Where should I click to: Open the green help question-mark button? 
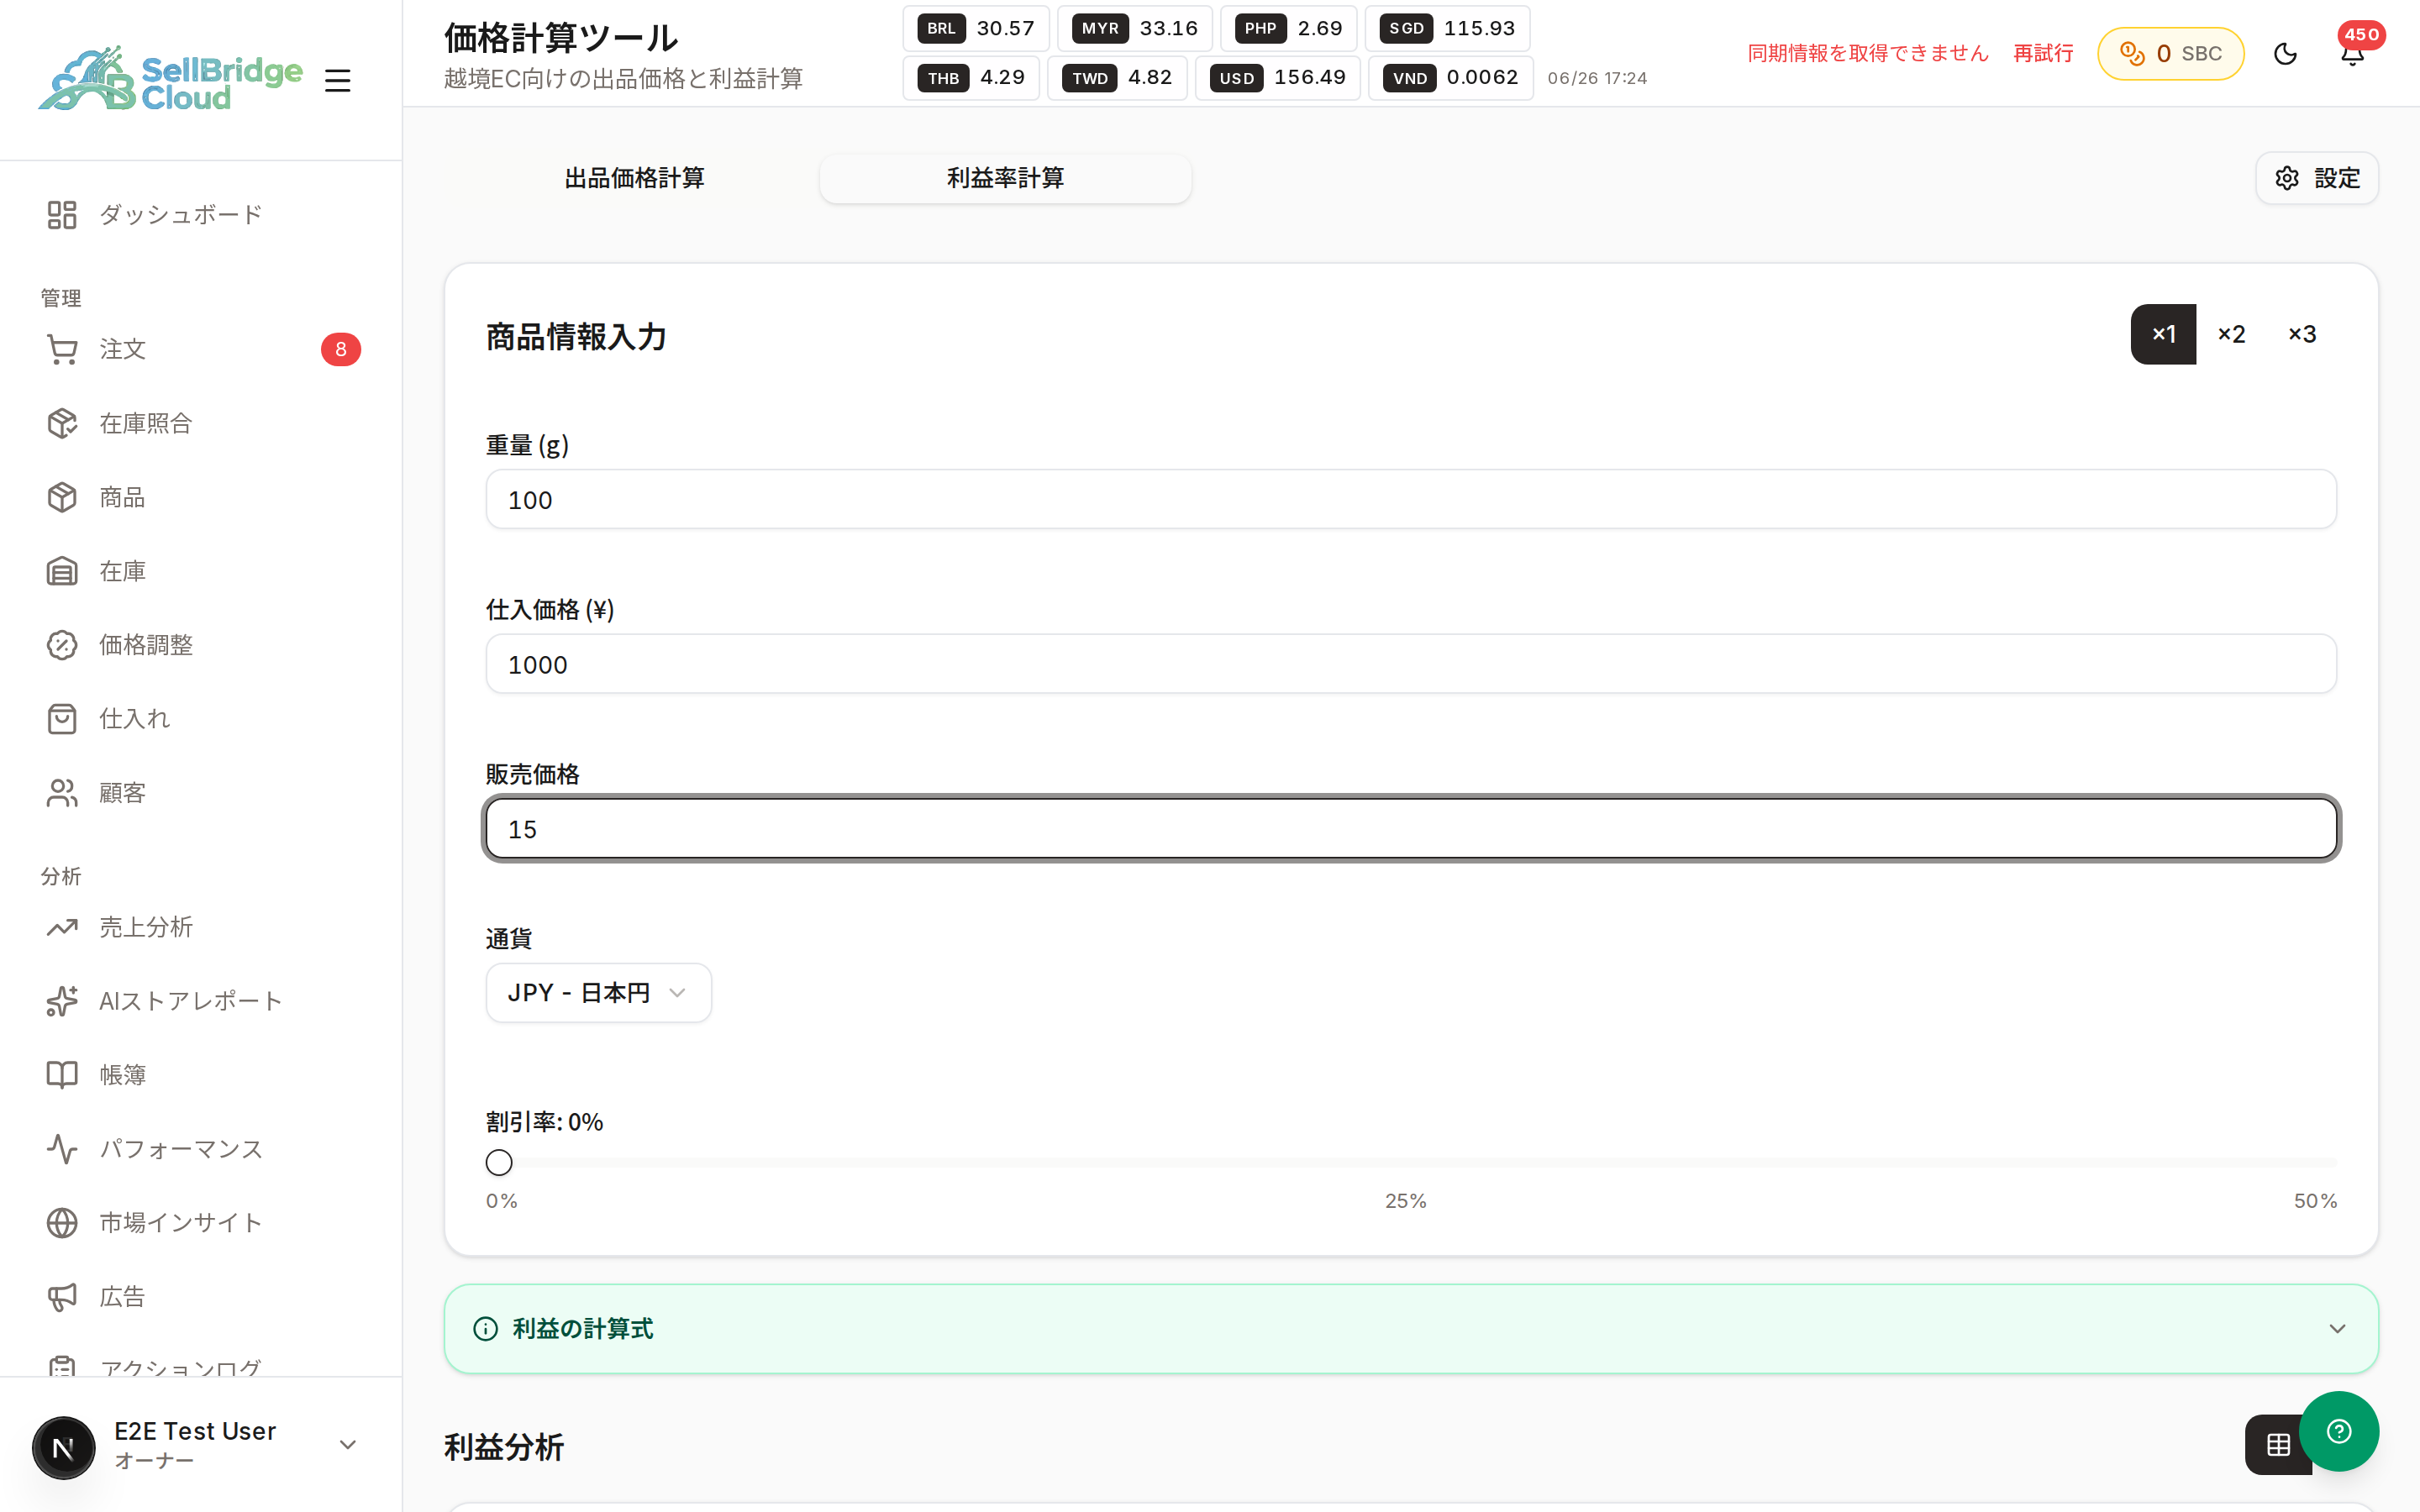click(x=2339, y=1431)
